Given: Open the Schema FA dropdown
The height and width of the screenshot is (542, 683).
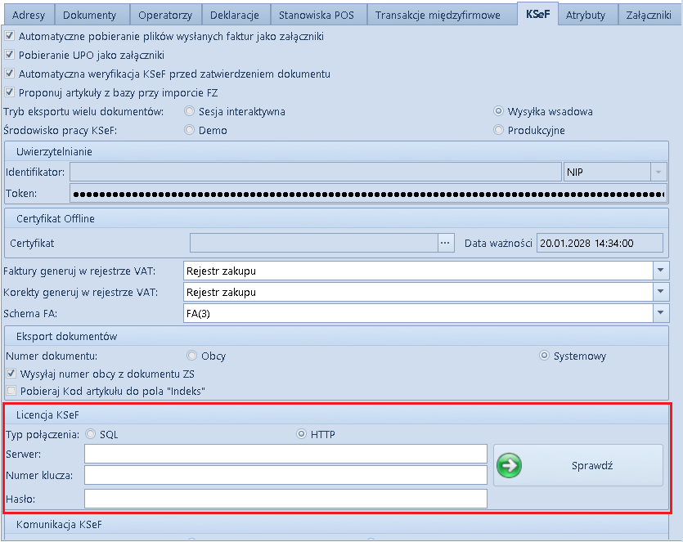Looking at the screenshot, I should (661, 312).
